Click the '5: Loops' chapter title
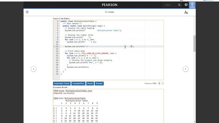 click(109, 12)
